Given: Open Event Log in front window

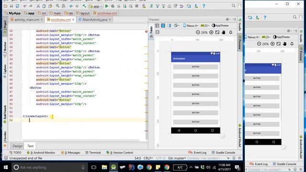Looking at the screenshot, I should click(197, 152).
